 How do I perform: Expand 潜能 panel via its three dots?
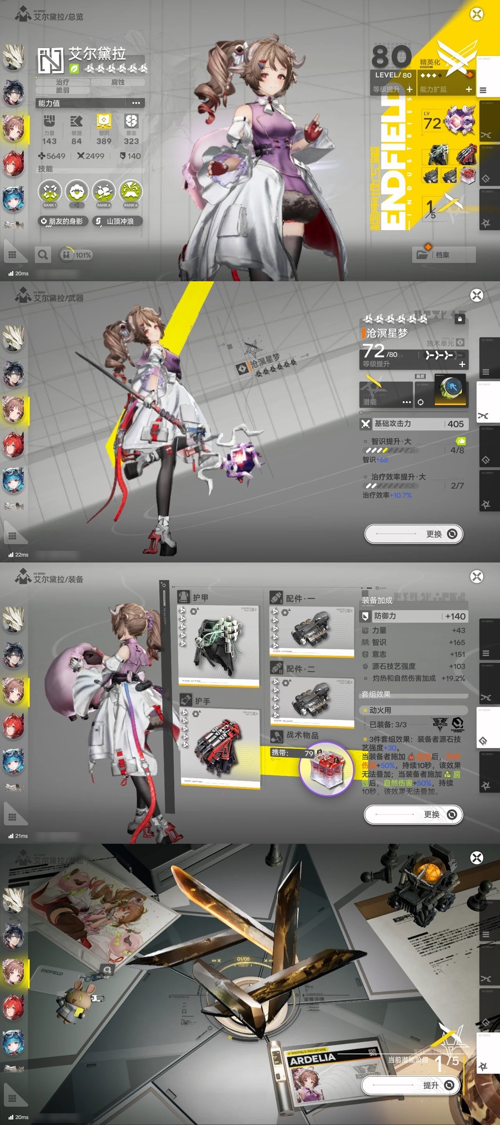click(406, 402)
